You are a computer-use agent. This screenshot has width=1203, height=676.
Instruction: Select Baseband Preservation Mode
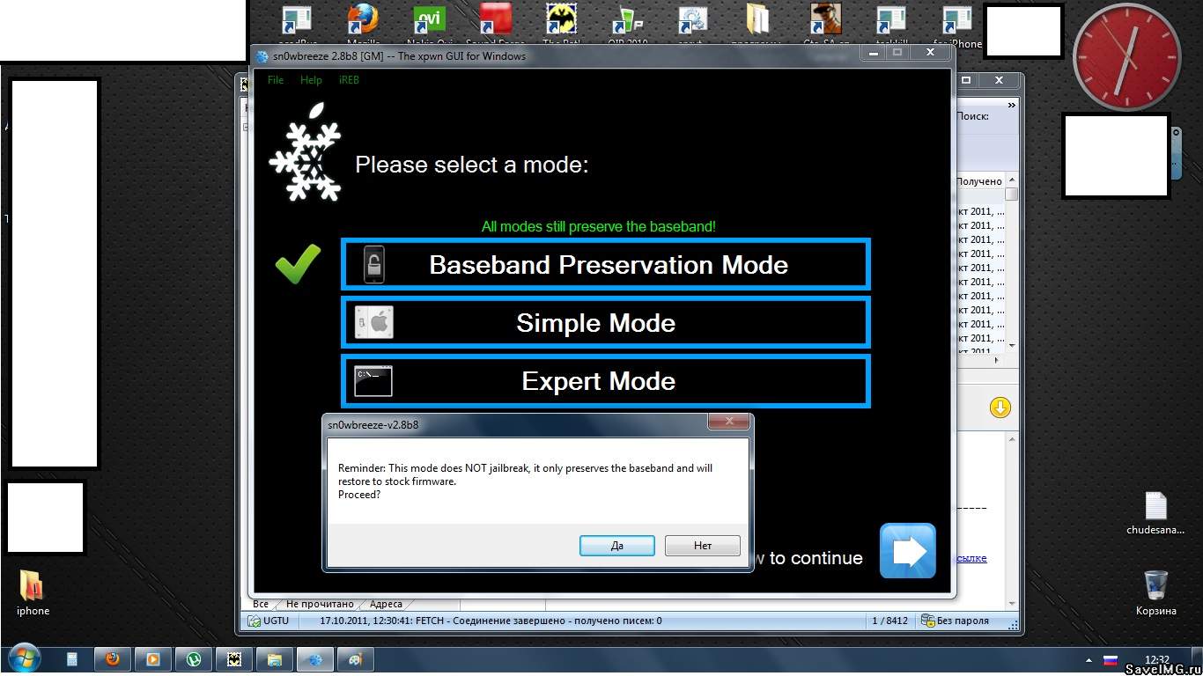click(x=606, y=264)
